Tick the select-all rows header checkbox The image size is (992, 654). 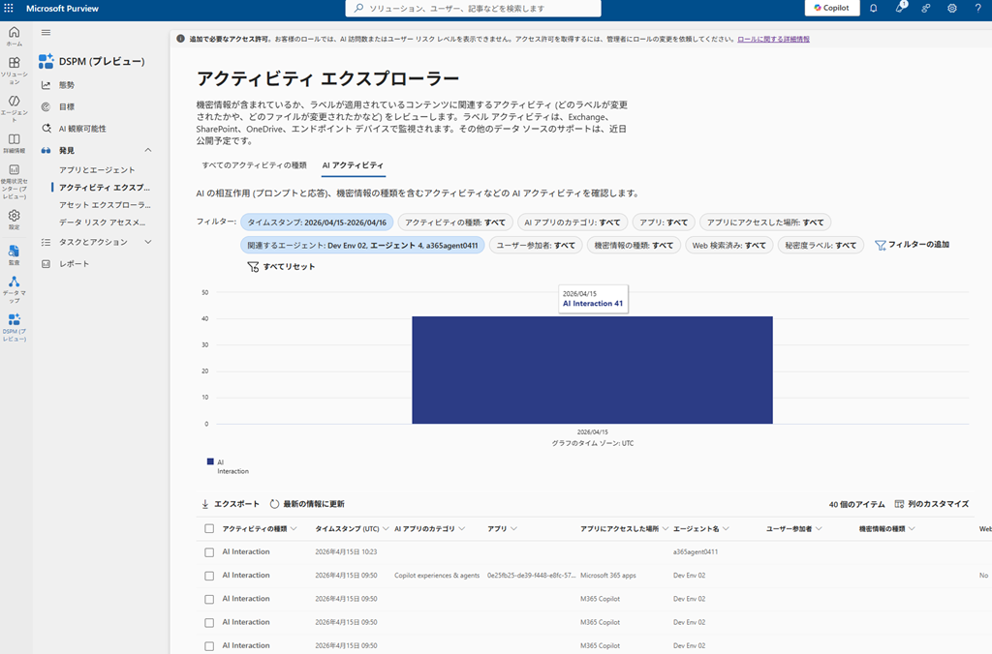tap(209, 529)
